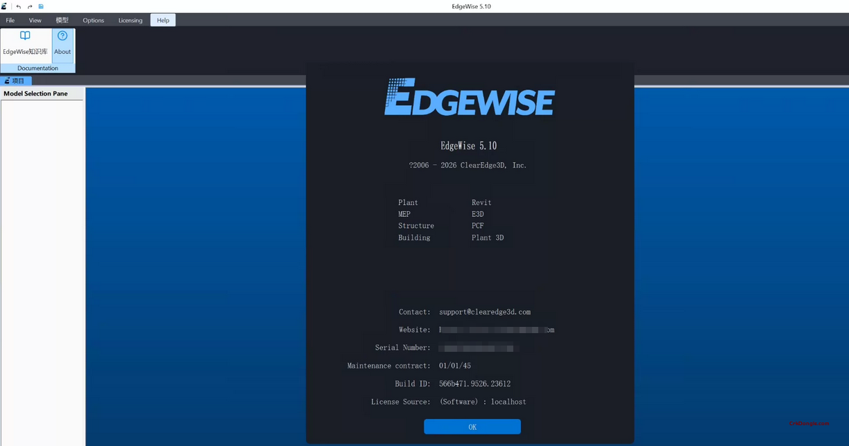Click the blurred Serial Number value
Image resolution: width=849 pixels, height=446 pixels.
[479, 348]
